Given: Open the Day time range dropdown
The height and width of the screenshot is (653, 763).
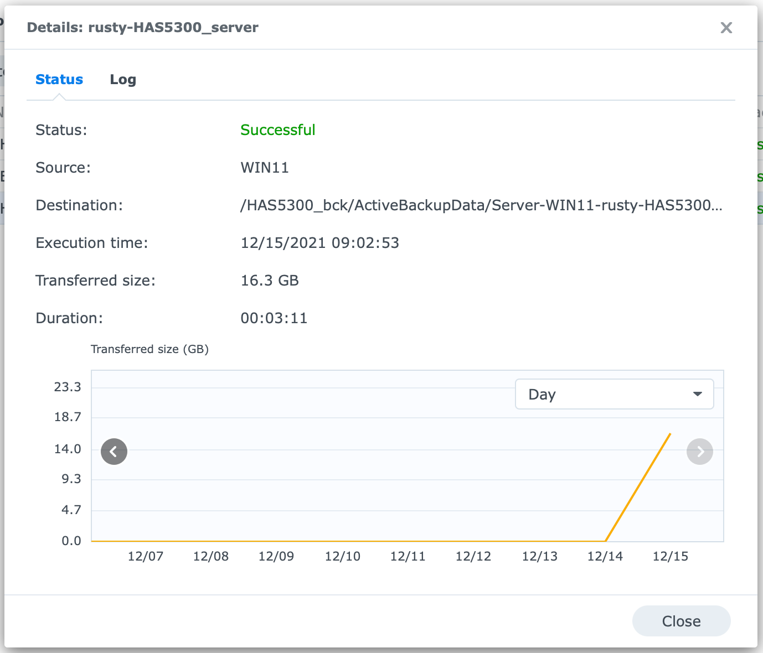Looking at the screenshot, I should point(614,394).
